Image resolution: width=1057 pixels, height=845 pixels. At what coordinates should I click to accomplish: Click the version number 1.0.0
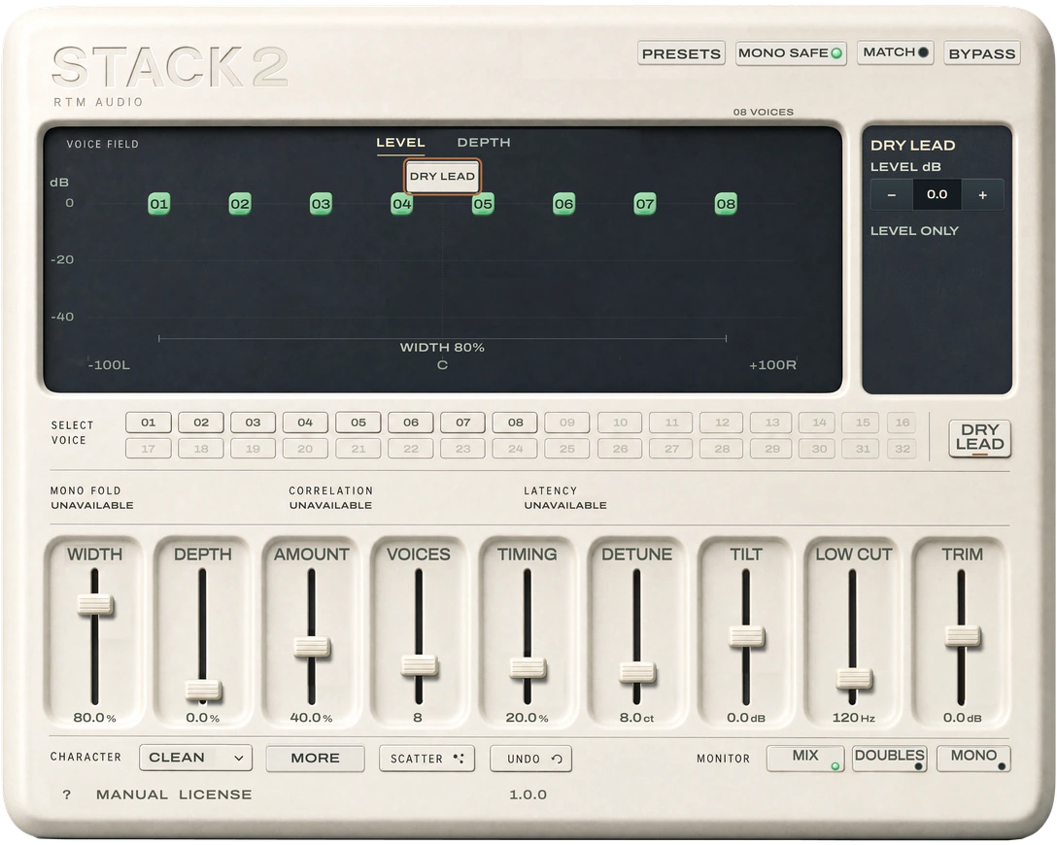(528, 794)
